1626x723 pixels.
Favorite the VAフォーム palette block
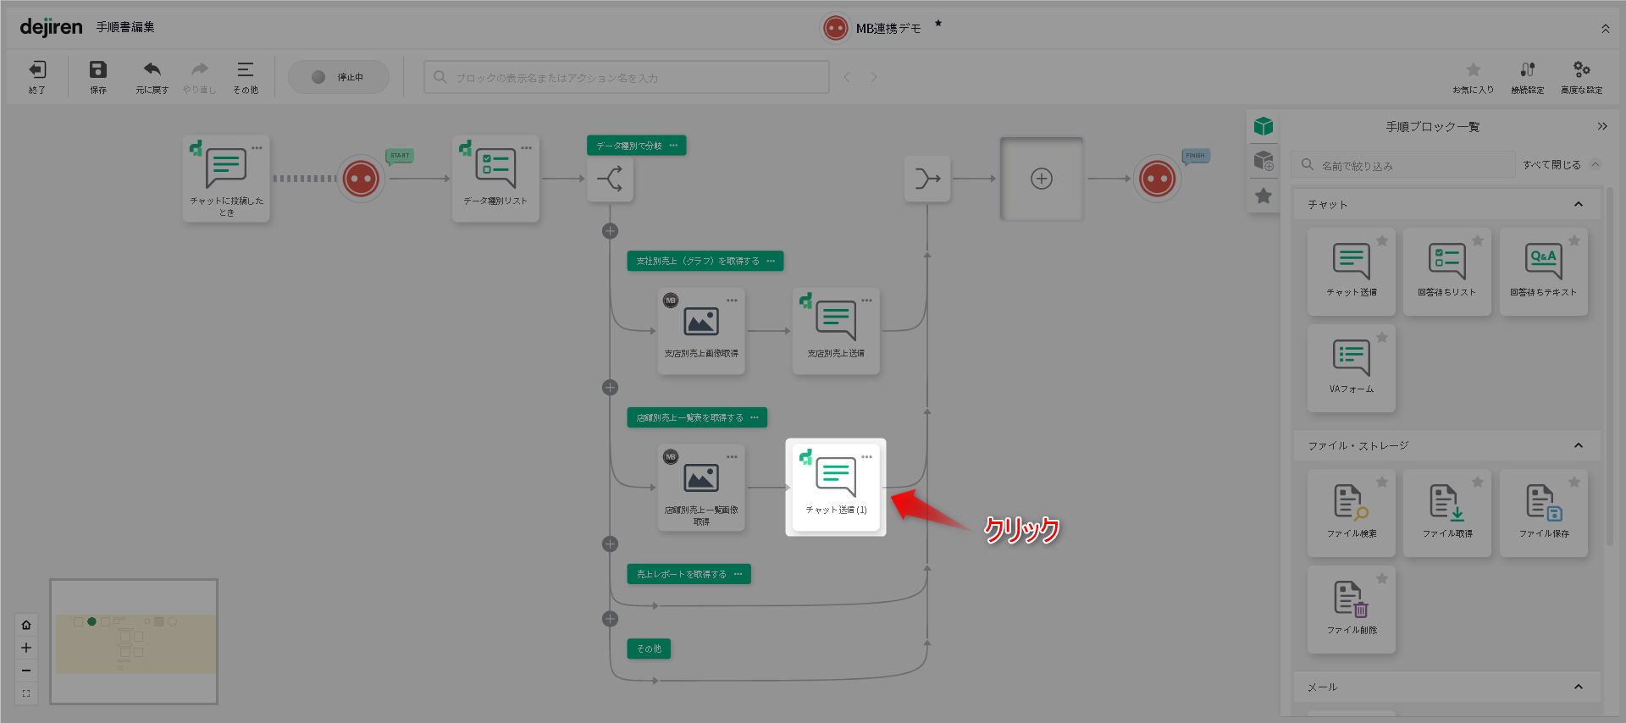pos(1382,337)
